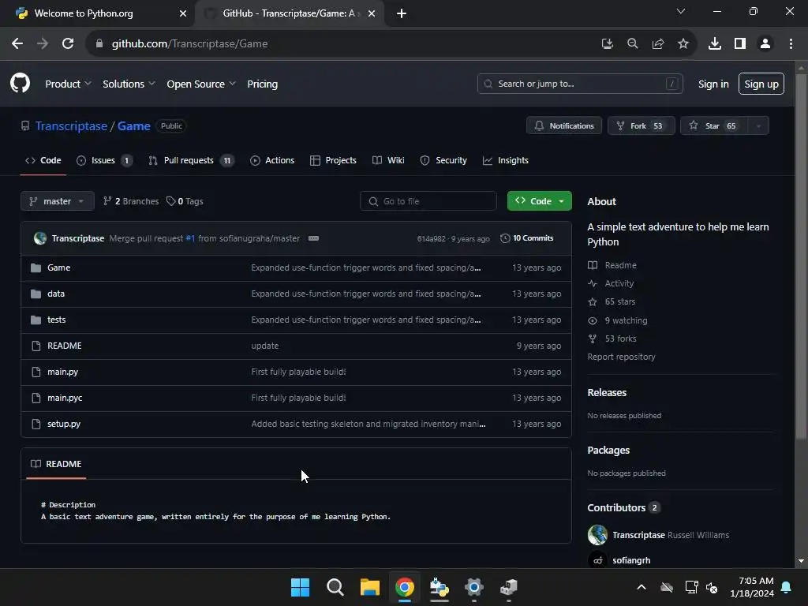Expand Solutions navigation menu
The image size is (808, 606).
(129, 84)
